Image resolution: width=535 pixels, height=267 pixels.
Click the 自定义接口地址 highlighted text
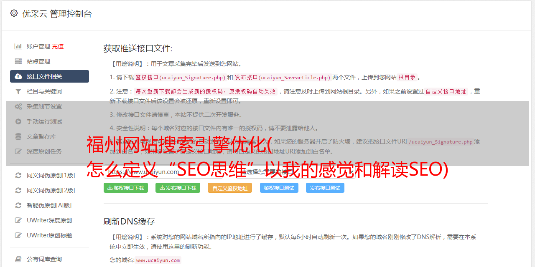click(x=446, y=91)
